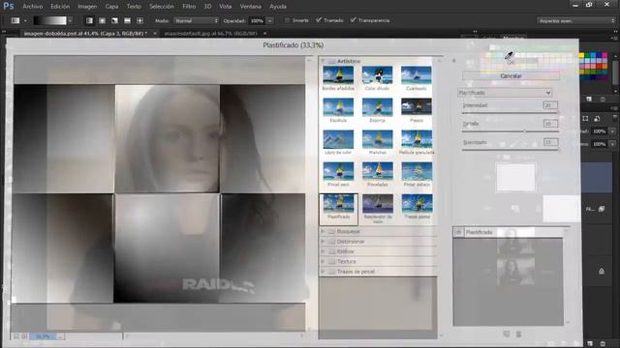Screen dimensions: 620x348
Task: Switch to the maxresdefault.jpg document tab
Action: [211, 34]
